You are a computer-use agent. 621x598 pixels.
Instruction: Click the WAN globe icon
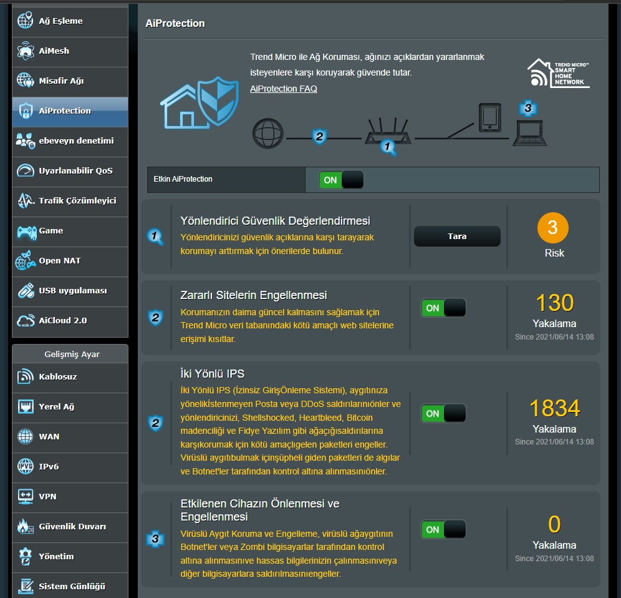[x=26, y=436]
